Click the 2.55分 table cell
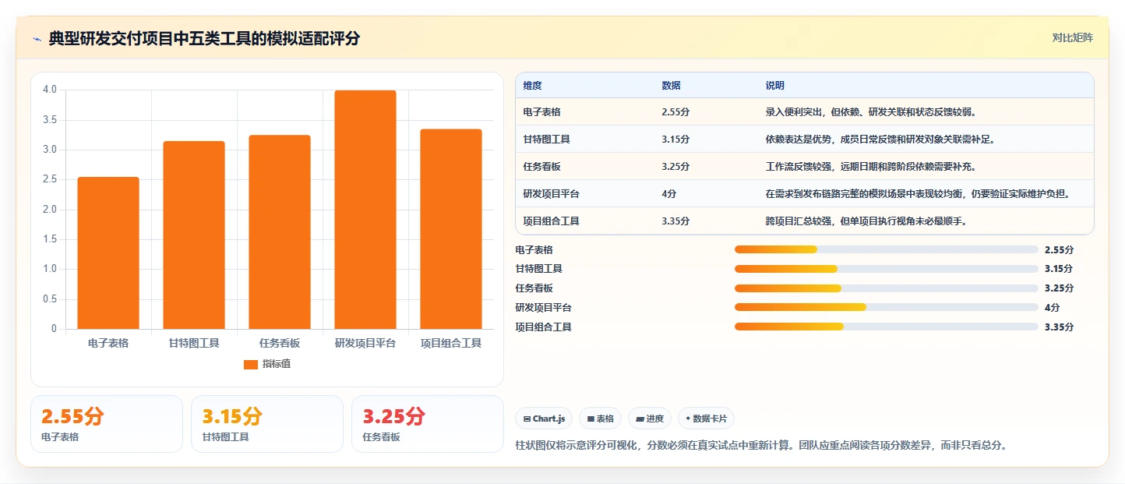Screen dimensions: 1125x484 [x=675, y=112]
